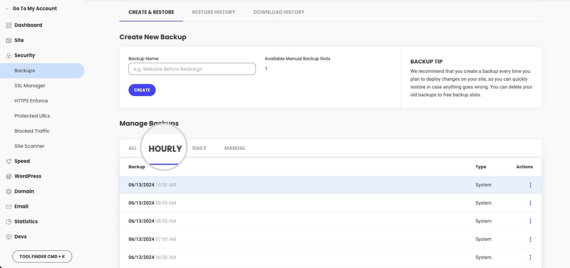Click Available Manual Backup Slots label
Image resolution: width=570 pixels, height=268 pixels.
[297, 59]
